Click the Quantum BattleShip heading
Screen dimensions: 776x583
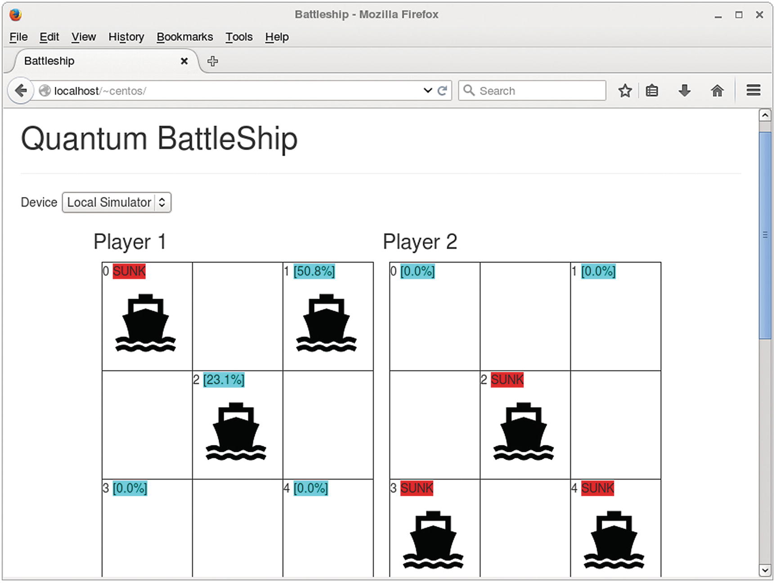[x=159, y=139]
